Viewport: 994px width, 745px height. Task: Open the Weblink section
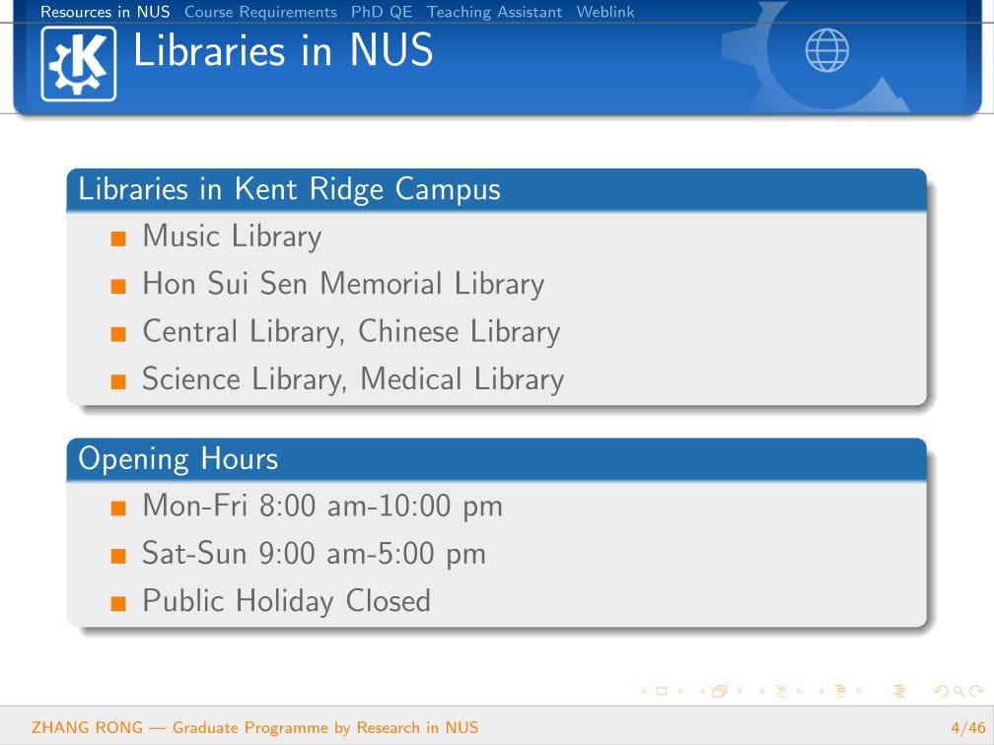(605, 12)
